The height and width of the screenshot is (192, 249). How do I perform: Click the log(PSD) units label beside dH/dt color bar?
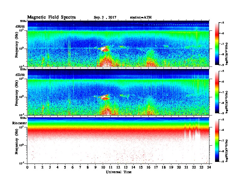[227, 54]
